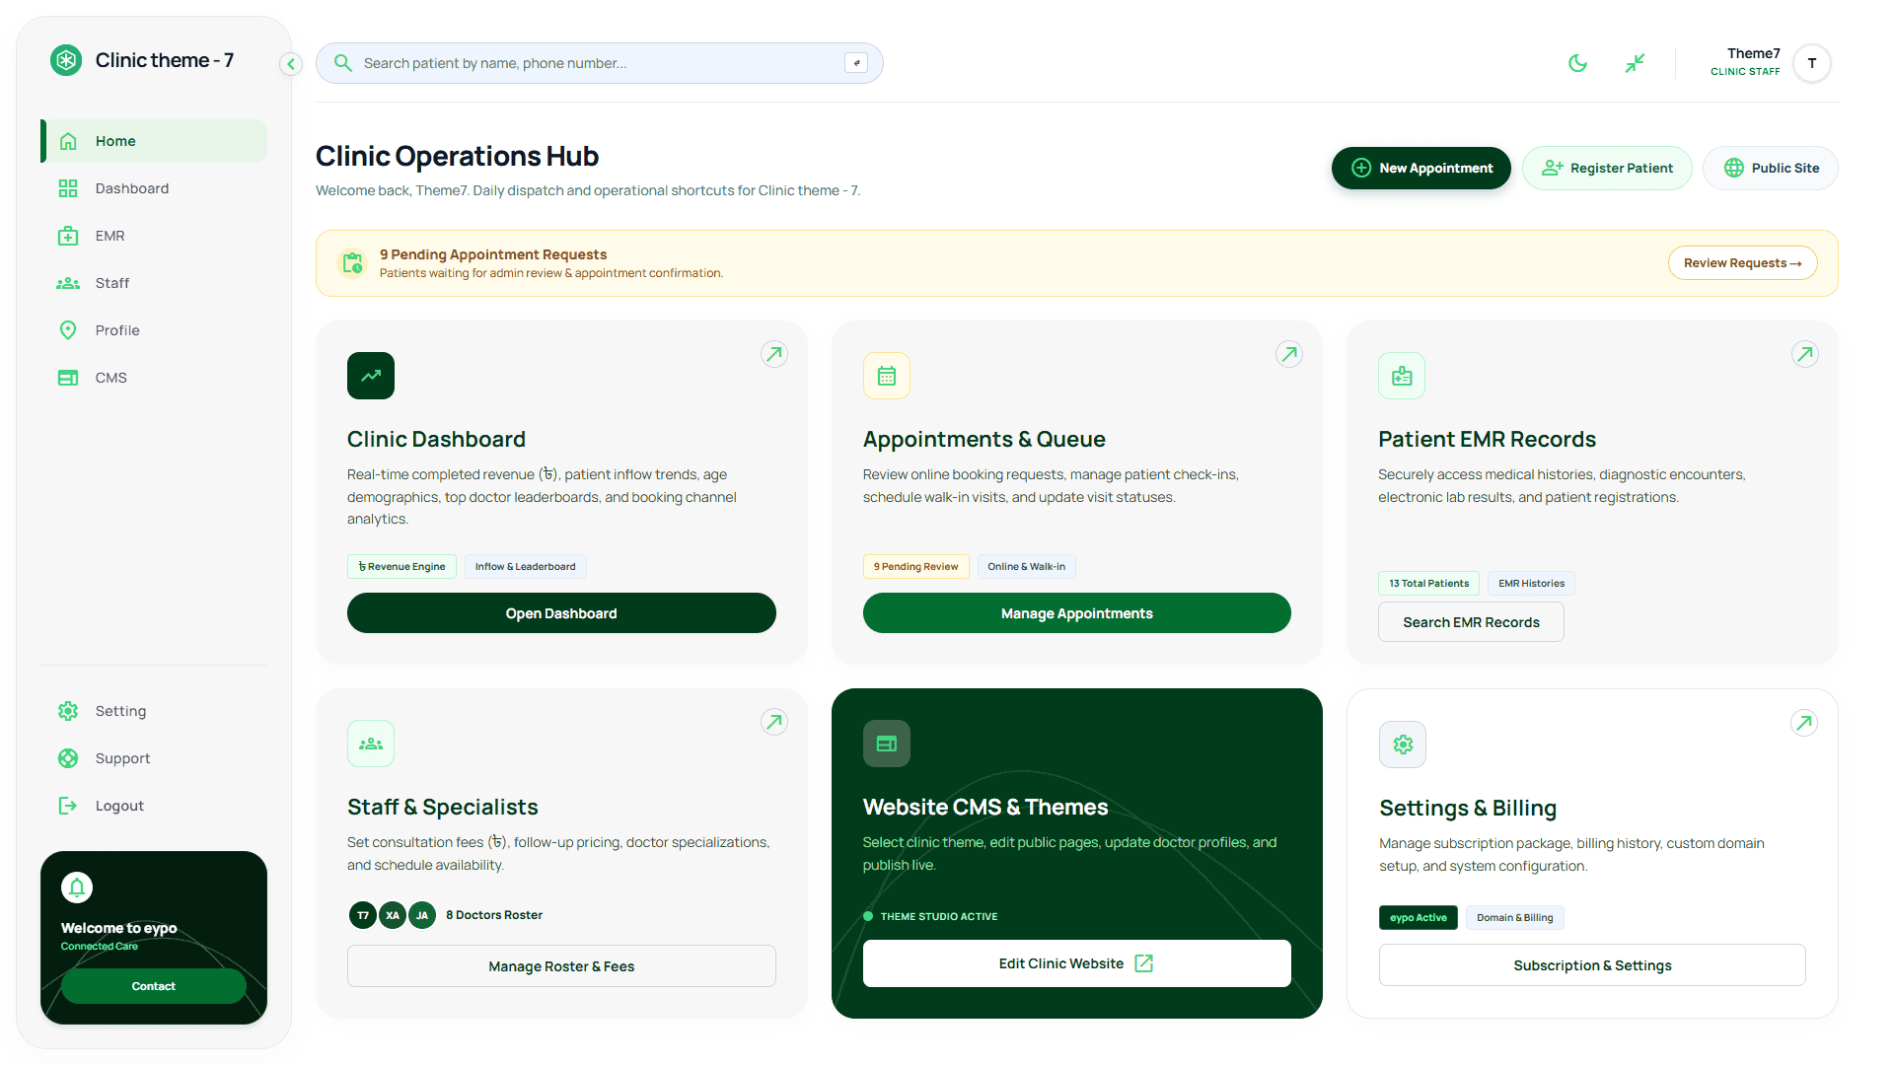
Task: Click the 9 Pending Review tag
Action: [x=916, y=567]
